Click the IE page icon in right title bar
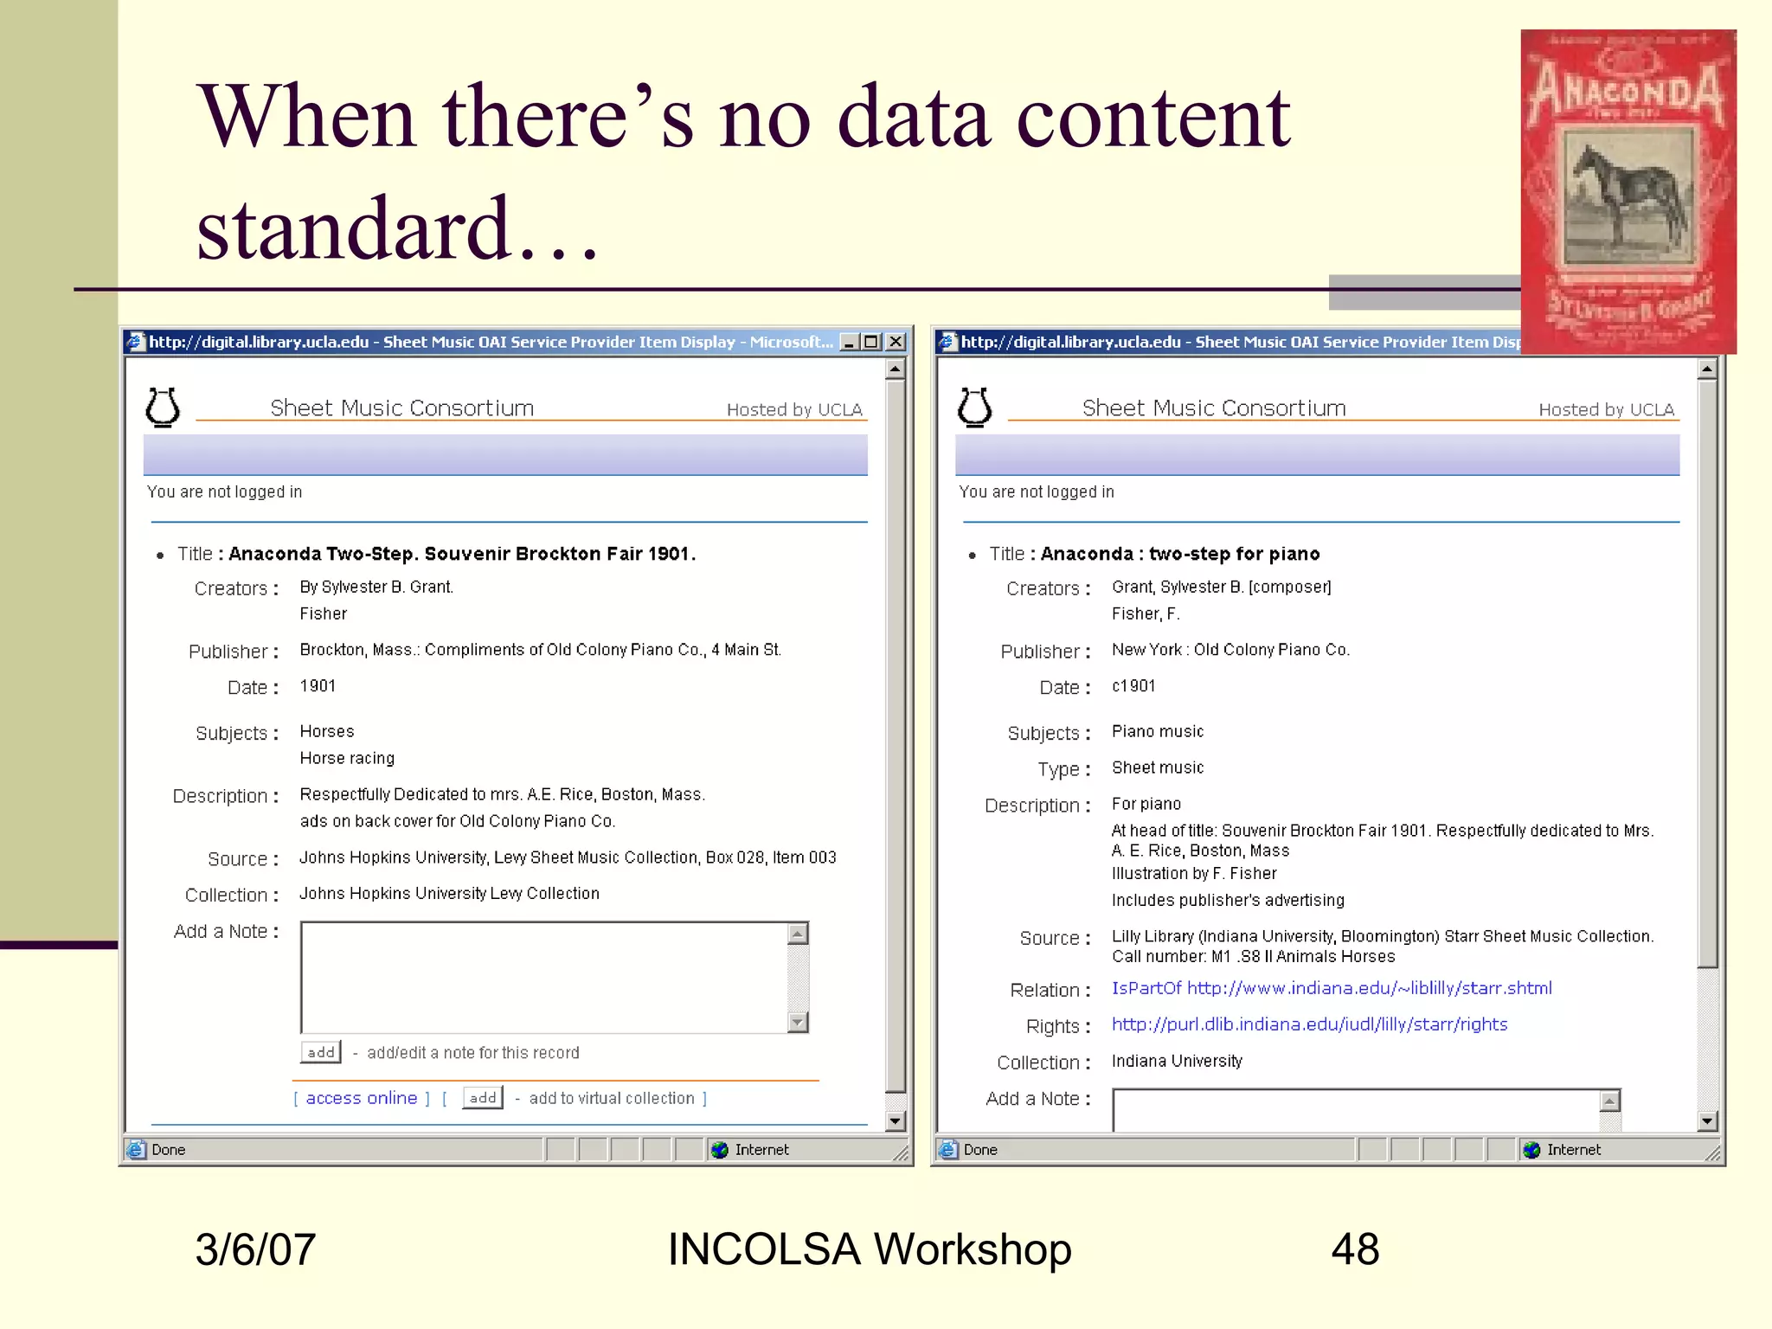Image resolution: width=1772 pixels, height=1329 pixels. pyautogui.click(x=947, y=342)
